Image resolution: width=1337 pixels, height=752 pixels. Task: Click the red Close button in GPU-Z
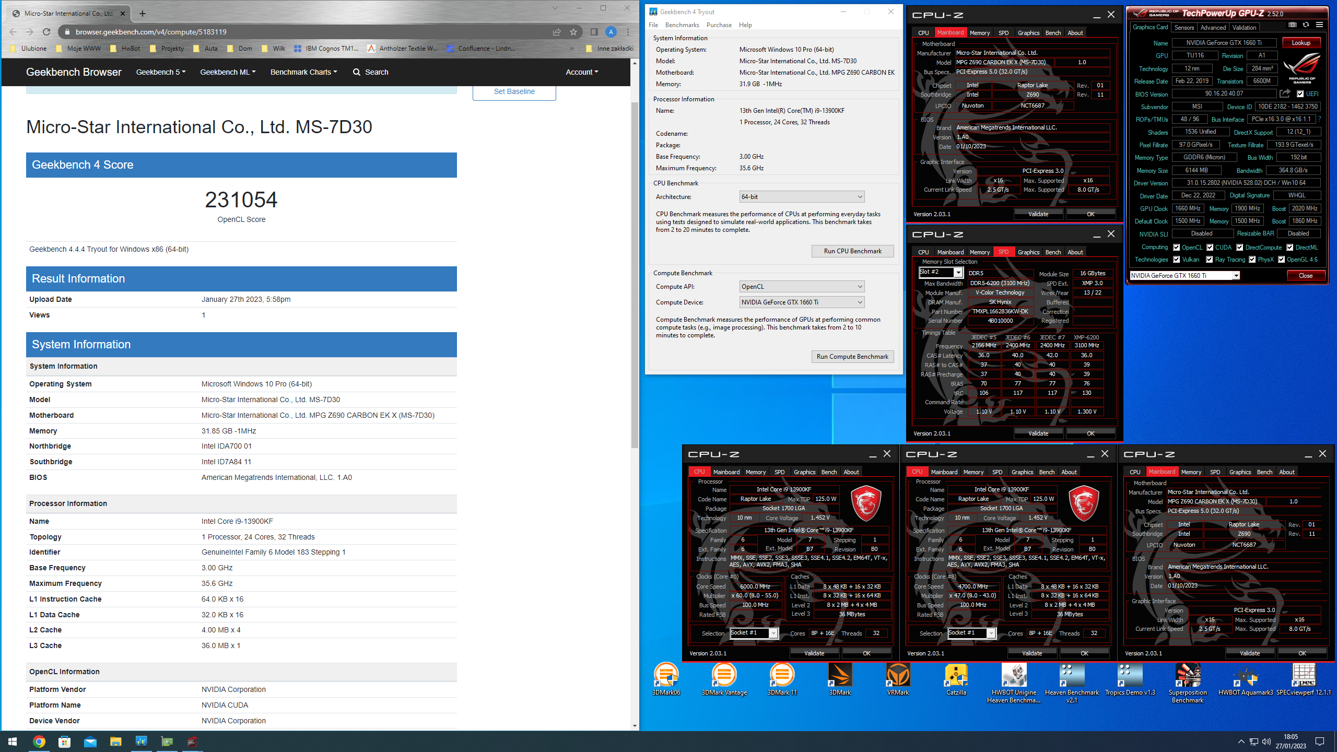coord(1306,276)
